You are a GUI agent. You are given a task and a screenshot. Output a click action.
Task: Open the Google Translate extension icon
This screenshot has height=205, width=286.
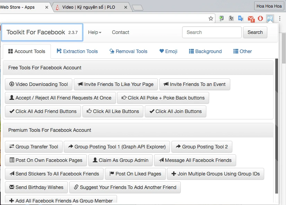pos(241,18)
